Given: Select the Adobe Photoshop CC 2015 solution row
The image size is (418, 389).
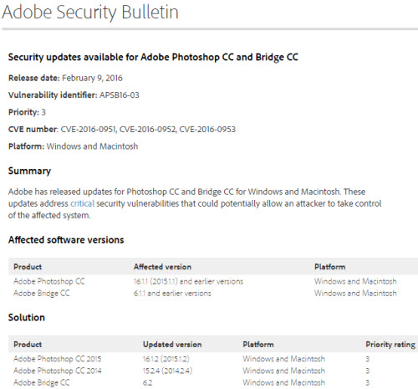Looking at the screenshot, I should [213, 359].
